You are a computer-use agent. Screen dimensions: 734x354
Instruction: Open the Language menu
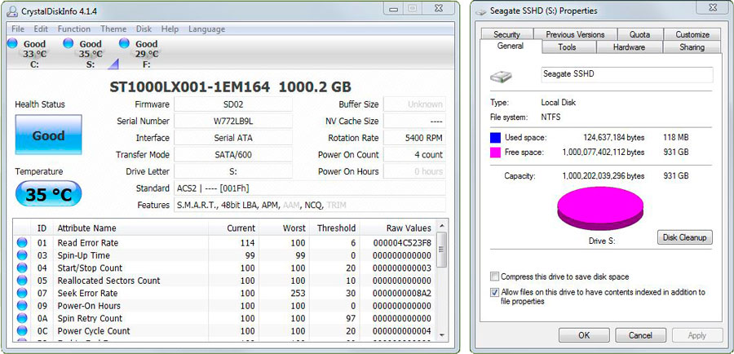(x=206, y=29)
